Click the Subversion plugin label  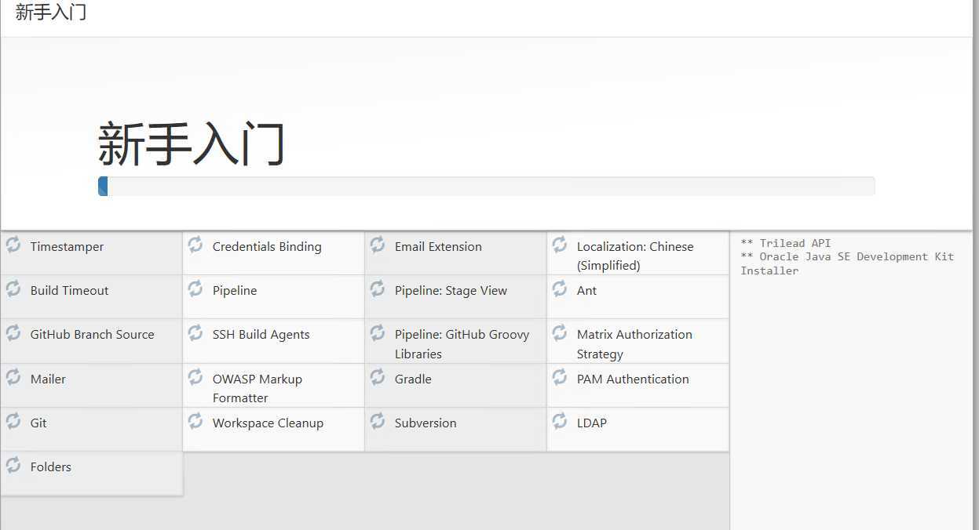click(426, 423)
